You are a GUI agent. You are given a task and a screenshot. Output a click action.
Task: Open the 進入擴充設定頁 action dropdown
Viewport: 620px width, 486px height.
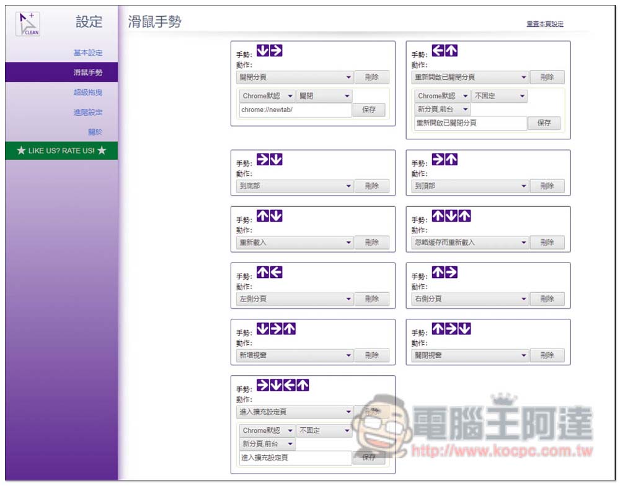coord(295,412)
